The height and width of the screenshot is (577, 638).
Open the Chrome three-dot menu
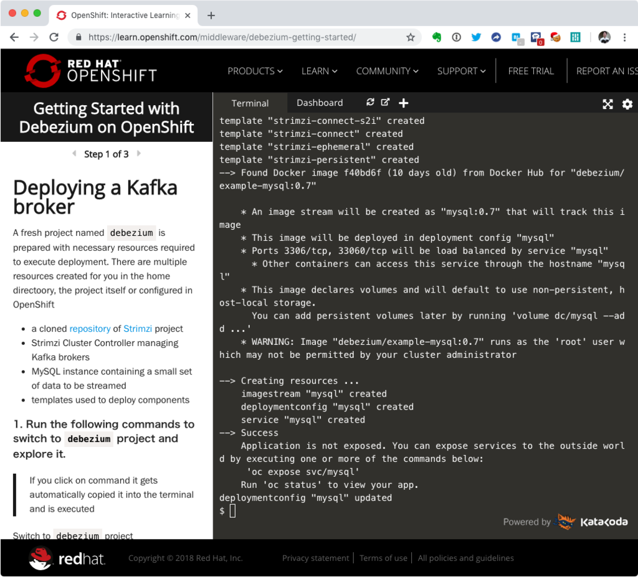pos(624,37)
